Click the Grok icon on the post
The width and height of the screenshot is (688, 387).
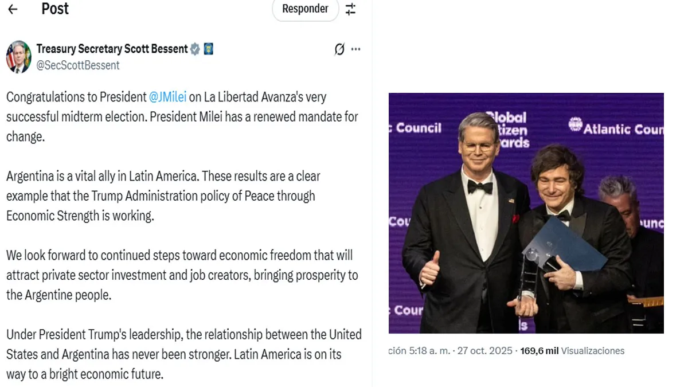(339, 49)
